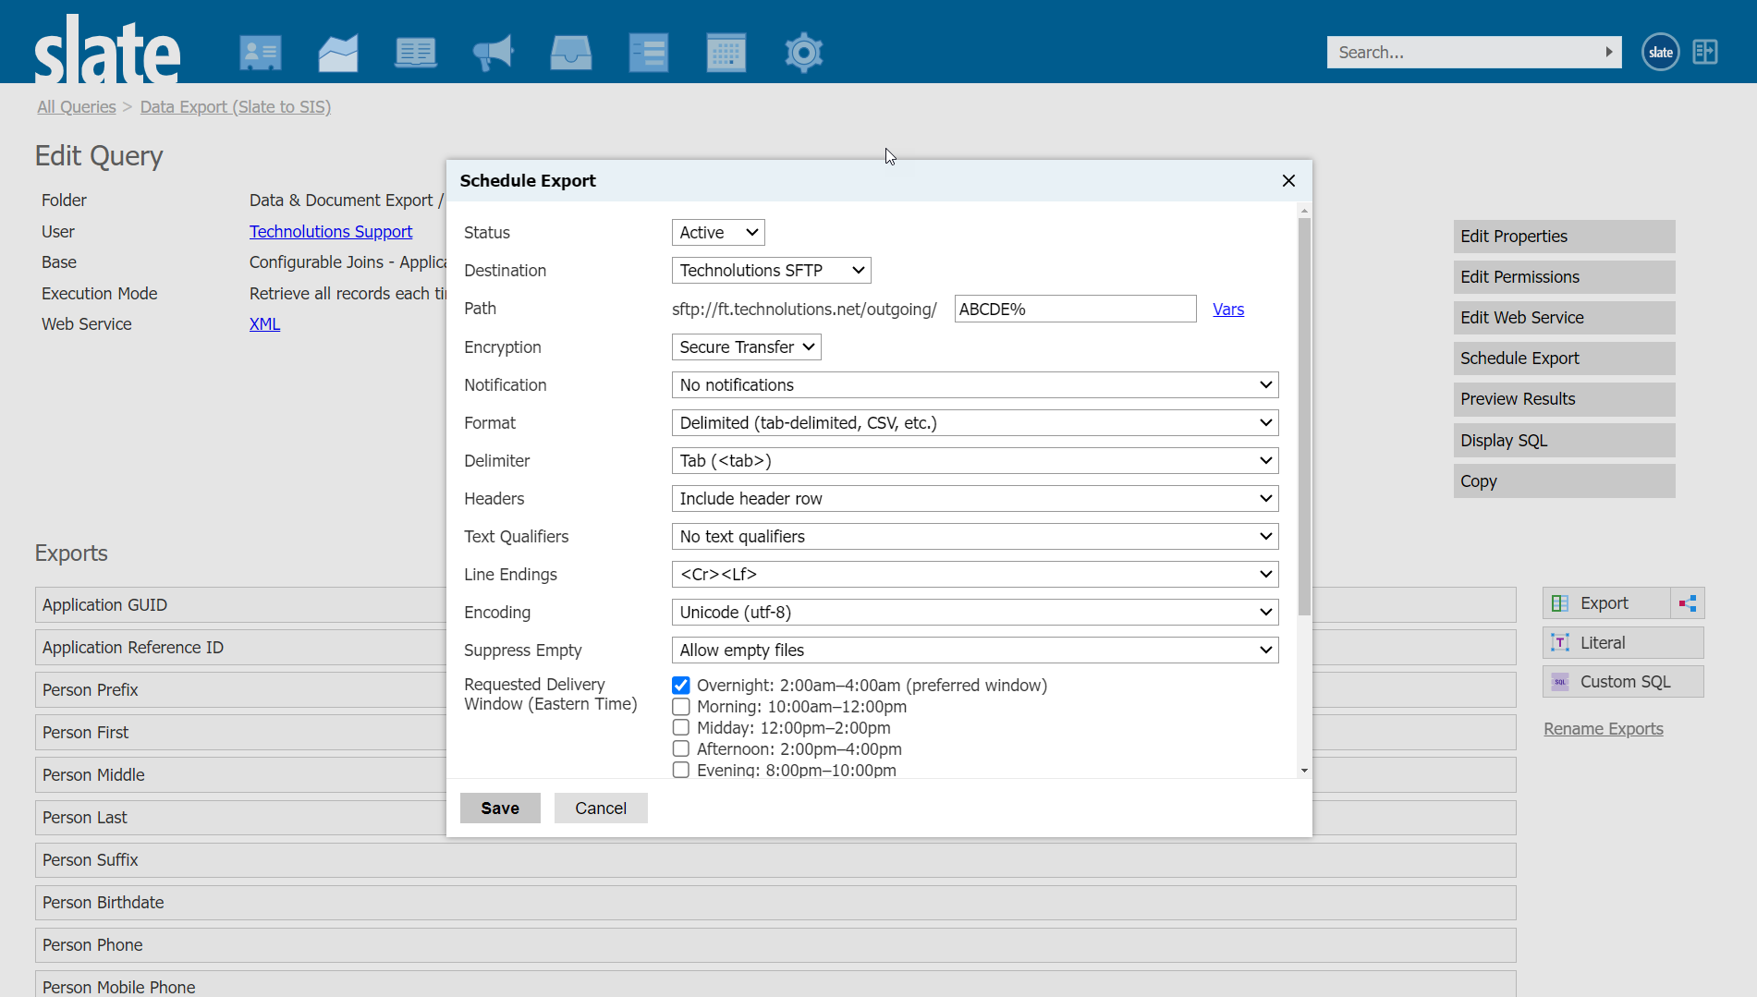Click Preview Results in side menu

[1564, 399]
